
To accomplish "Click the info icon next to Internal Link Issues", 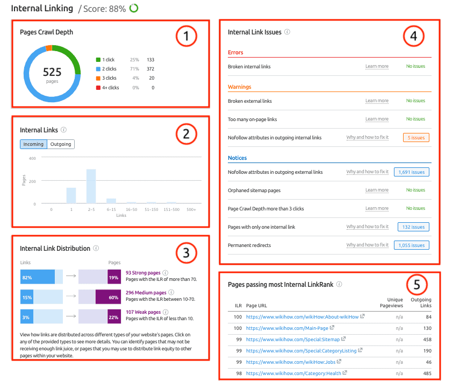I will coord(287,32).
